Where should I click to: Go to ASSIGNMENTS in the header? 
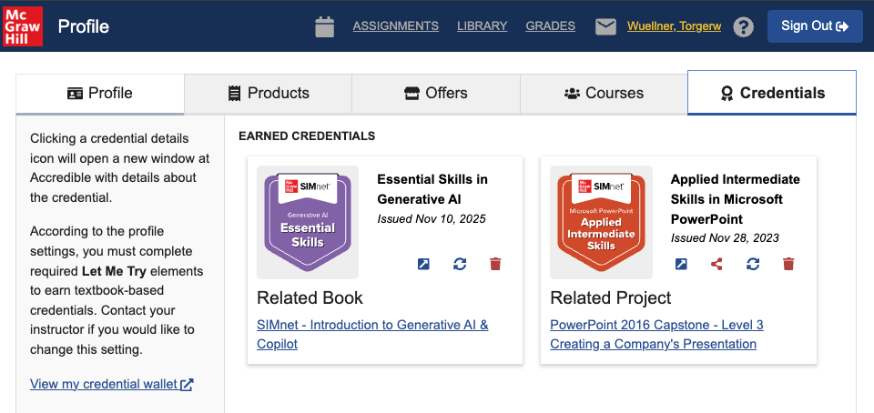click(x=396, y=26)
